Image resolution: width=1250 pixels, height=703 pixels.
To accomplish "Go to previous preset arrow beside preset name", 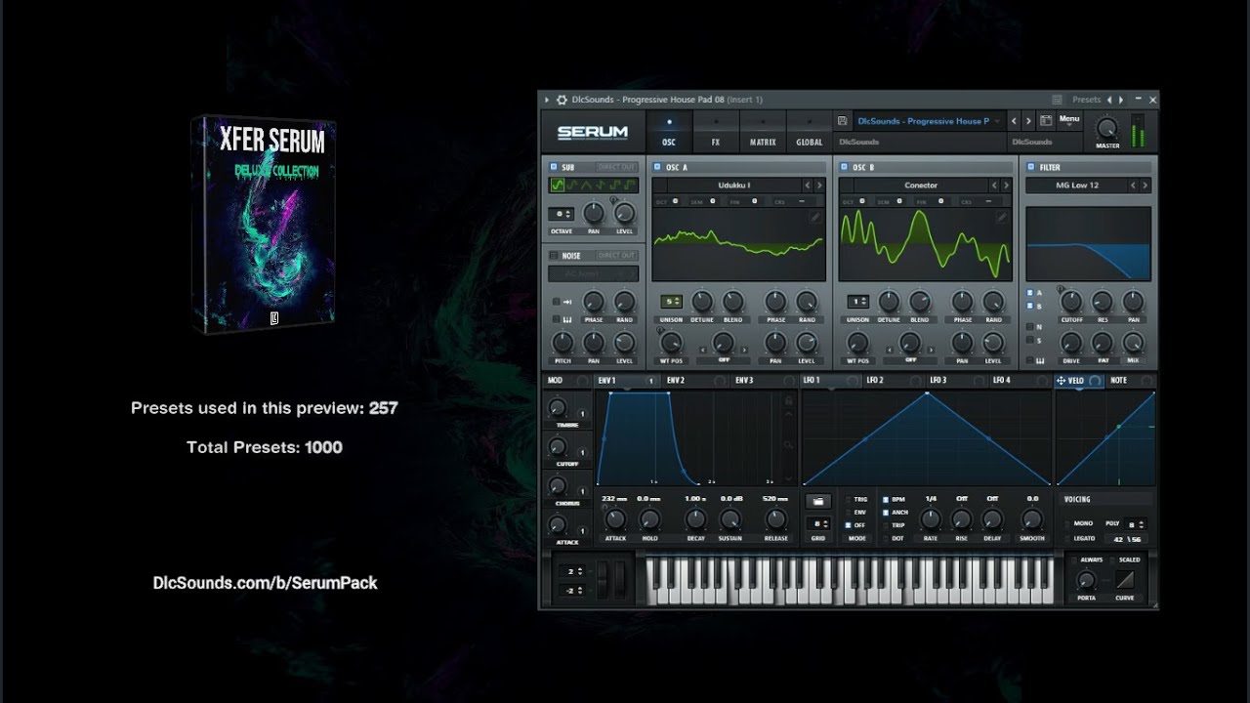I will [1014, 121].
